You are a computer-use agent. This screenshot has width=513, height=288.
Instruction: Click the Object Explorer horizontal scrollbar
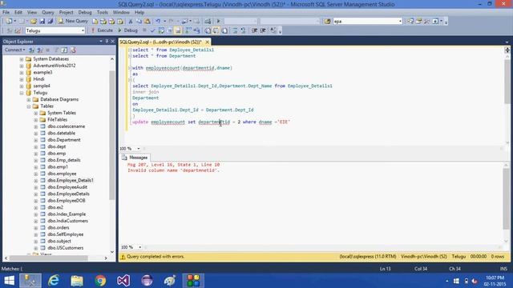coord(49,258)
